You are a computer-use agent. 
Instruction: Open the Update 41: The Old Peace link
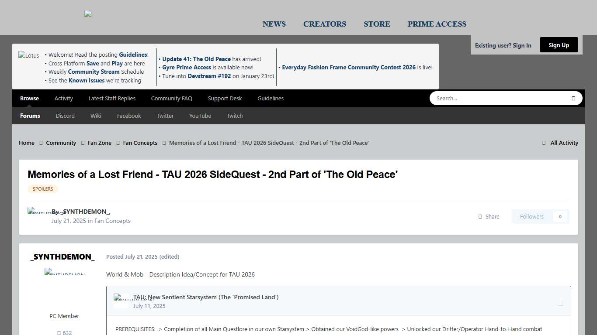click(x=196, y=59)
